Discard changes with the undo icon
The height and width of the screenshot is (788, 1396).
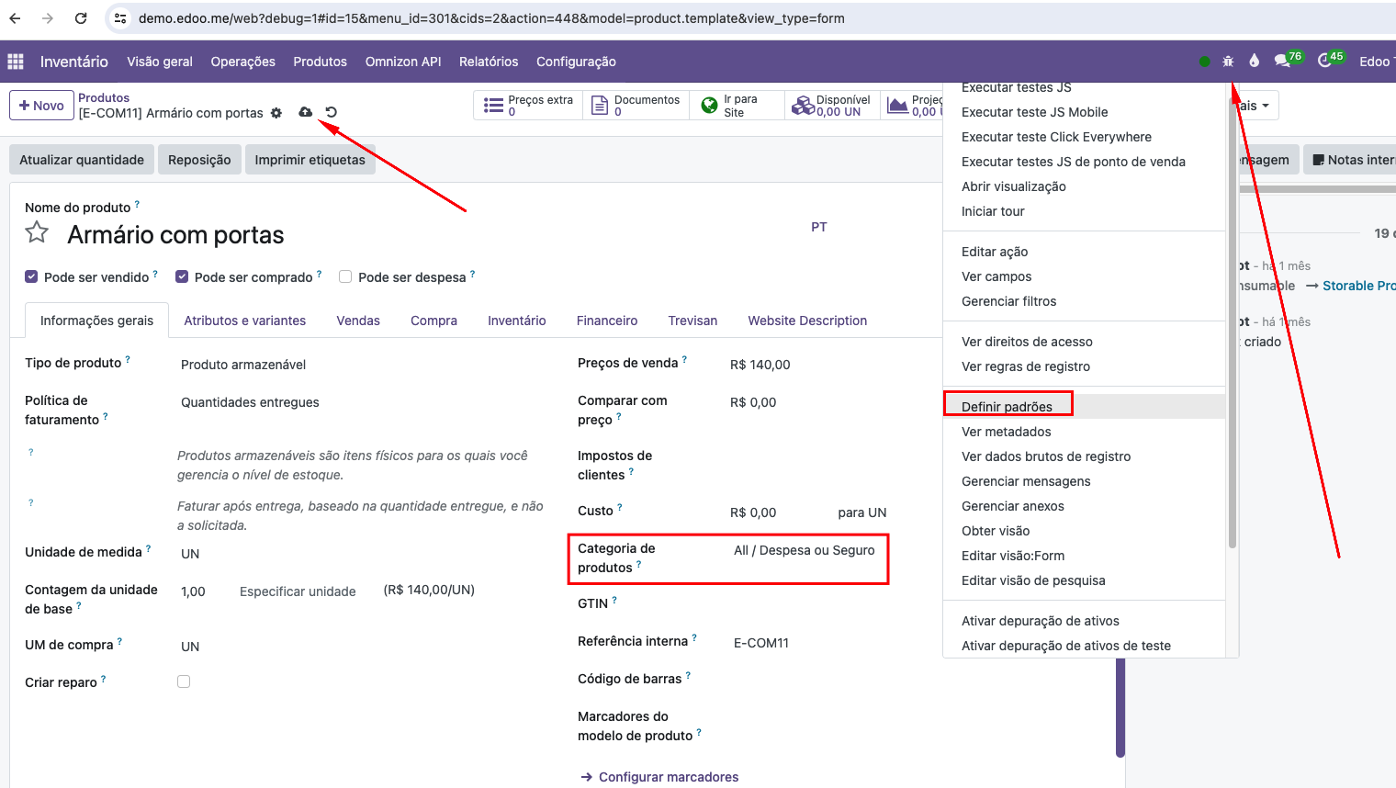pyautogui.click(x=332, y=112)
